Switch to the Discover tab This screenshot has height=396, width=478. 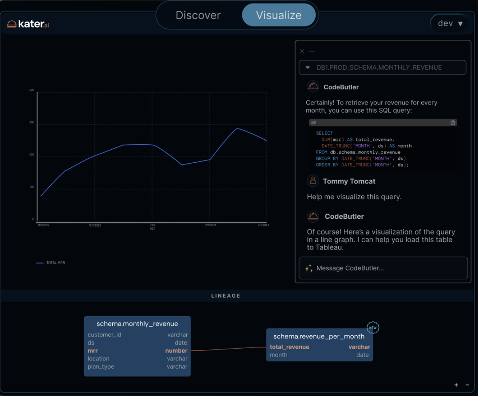click(198, 15)
